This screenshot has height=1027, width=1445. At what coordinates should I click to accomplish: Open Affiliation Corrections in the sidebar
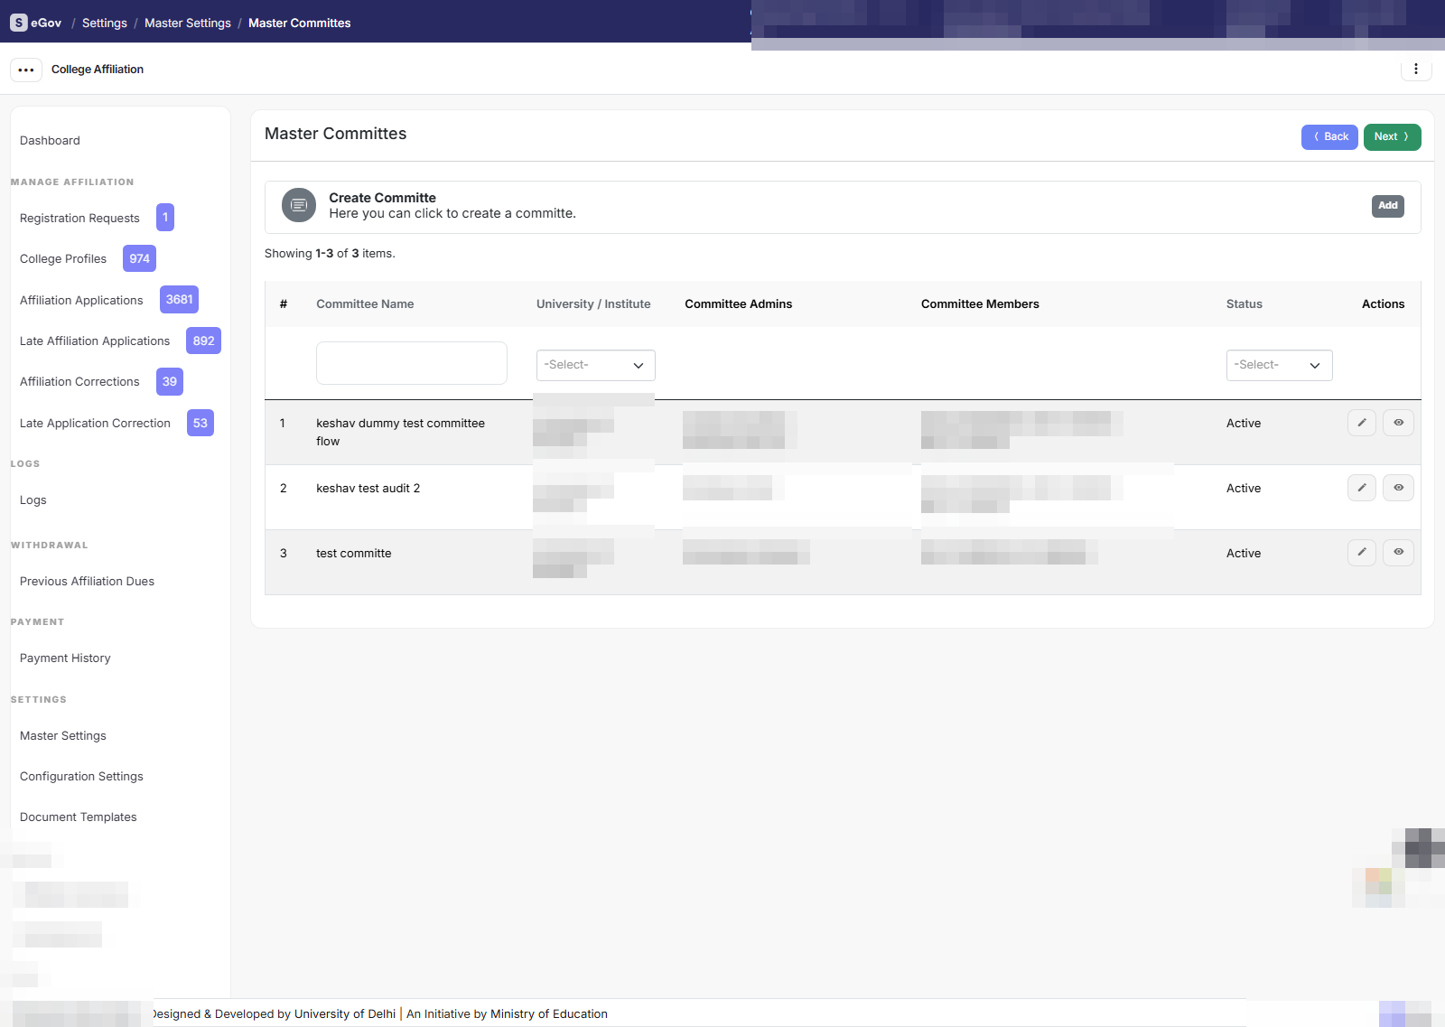(x=79, y=382)
